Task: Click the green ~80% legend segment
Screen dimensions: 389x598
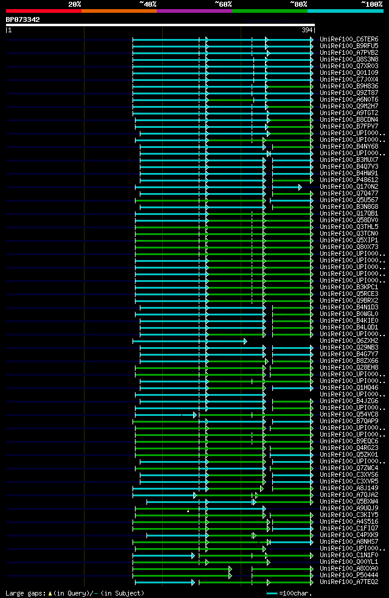Action: (x=270, y=11)
